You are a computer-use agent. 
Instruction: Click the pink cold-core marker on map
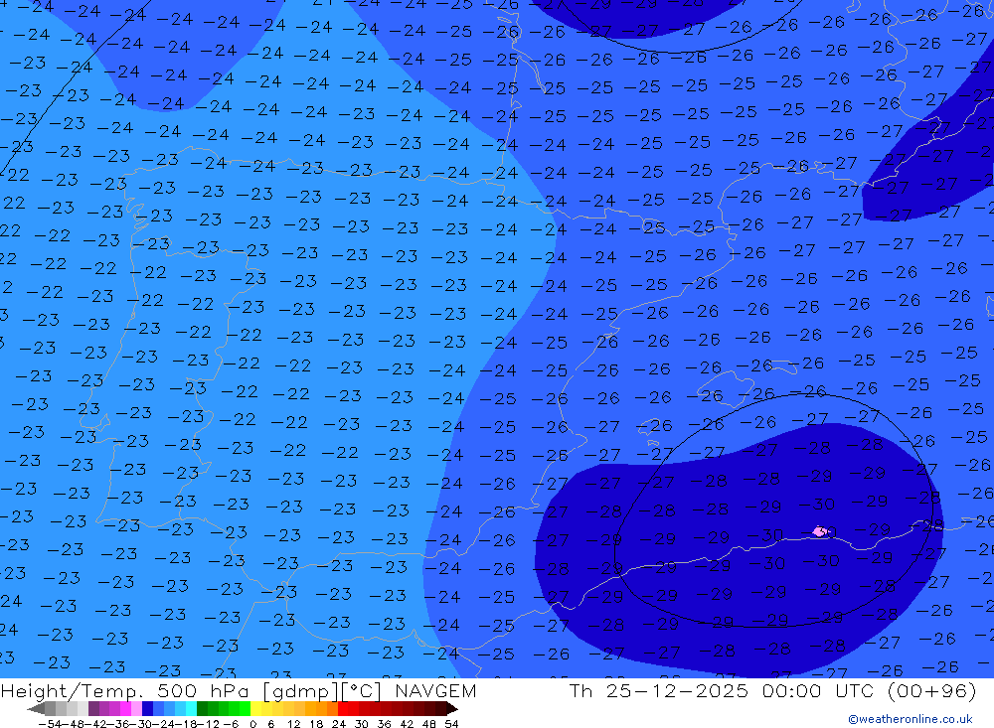(820, 531)
